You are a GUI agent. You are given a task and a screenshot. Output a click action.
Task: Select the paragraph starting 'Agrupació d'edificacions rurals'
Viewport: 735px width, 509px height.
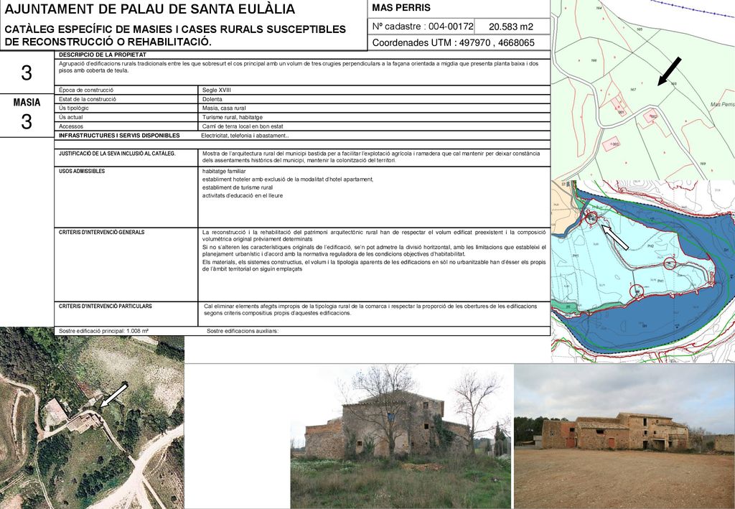pos(299,67)
